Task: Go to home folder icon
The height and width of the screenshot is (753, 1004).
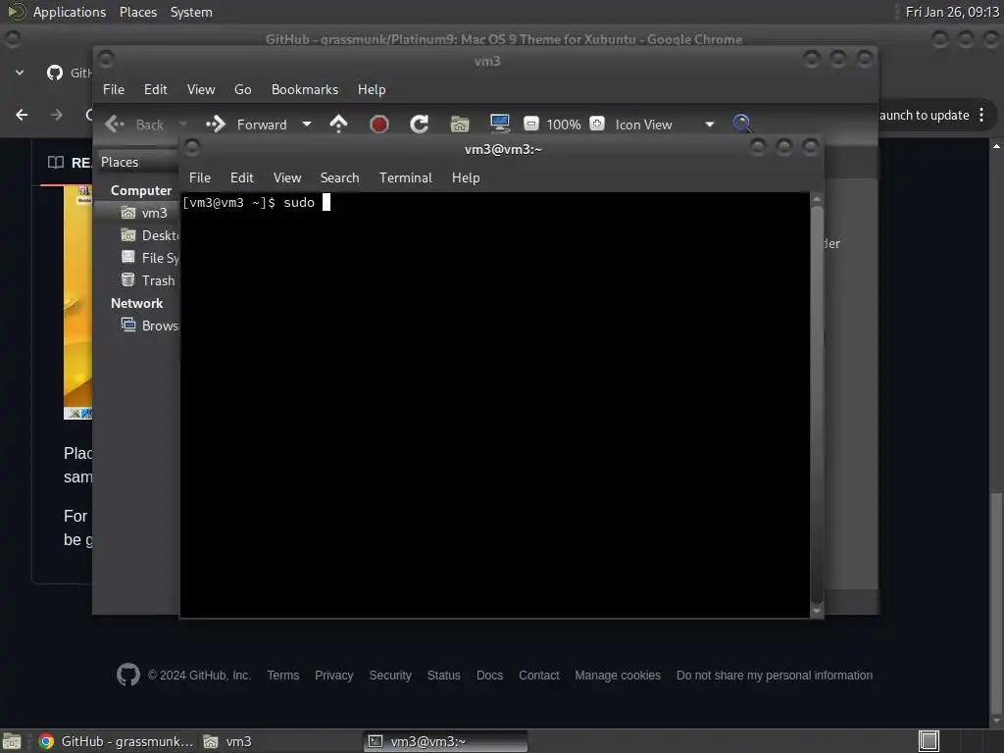Action: pos(460,124)
